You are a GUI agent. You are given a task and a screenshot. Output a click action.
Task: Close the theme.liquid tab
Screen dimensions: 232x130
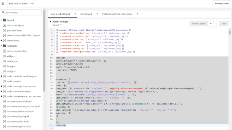pos(97,14)
